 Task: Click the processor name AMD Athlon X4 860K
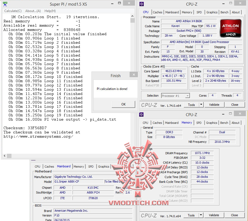(x=189, y=21)
